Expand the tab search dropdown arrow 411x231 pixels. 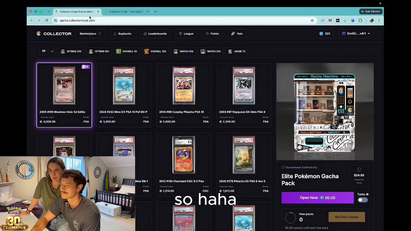(x=49, y=12)
